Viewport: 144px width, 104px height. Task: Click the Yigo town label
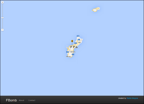pyautogui.click(x=79, y=42)
